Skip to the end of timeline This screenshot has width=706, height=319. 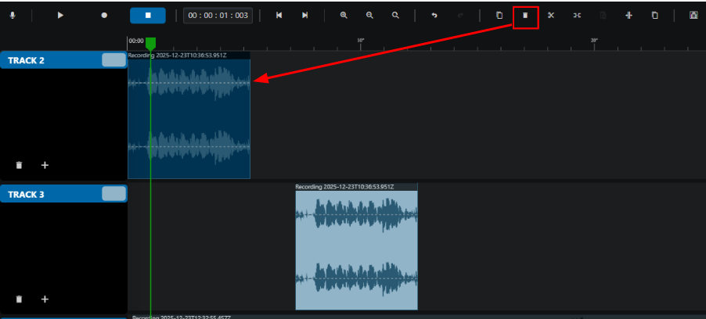304,16
